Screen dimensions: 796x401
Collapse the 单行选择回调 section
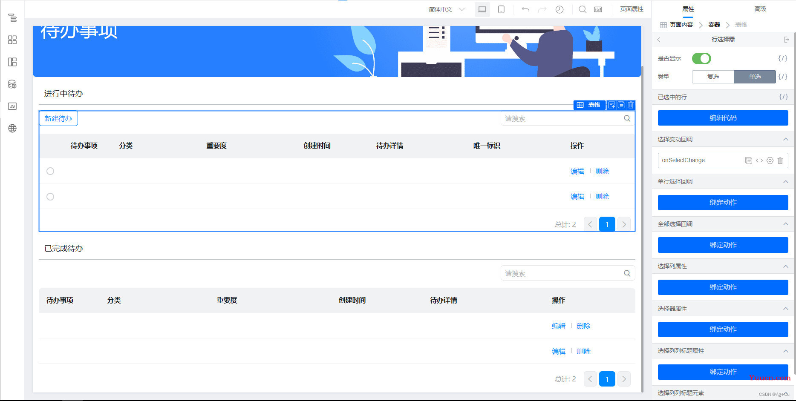pos(785,182)
